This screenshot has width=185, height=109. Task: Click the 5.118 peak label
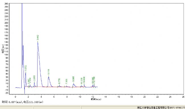tap(48, 72)
